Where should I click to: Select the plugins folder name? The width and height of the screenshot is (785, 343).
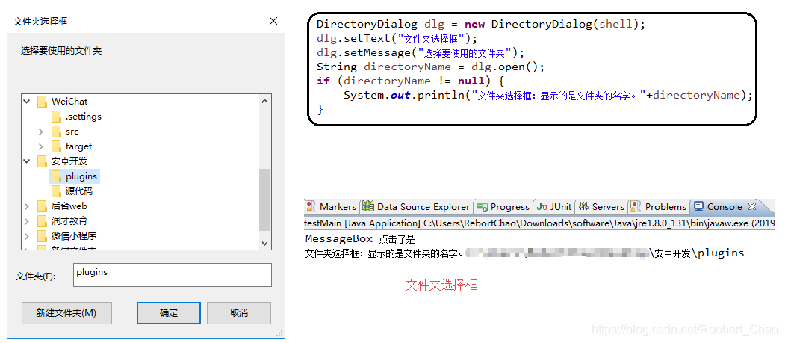point(81,176)
